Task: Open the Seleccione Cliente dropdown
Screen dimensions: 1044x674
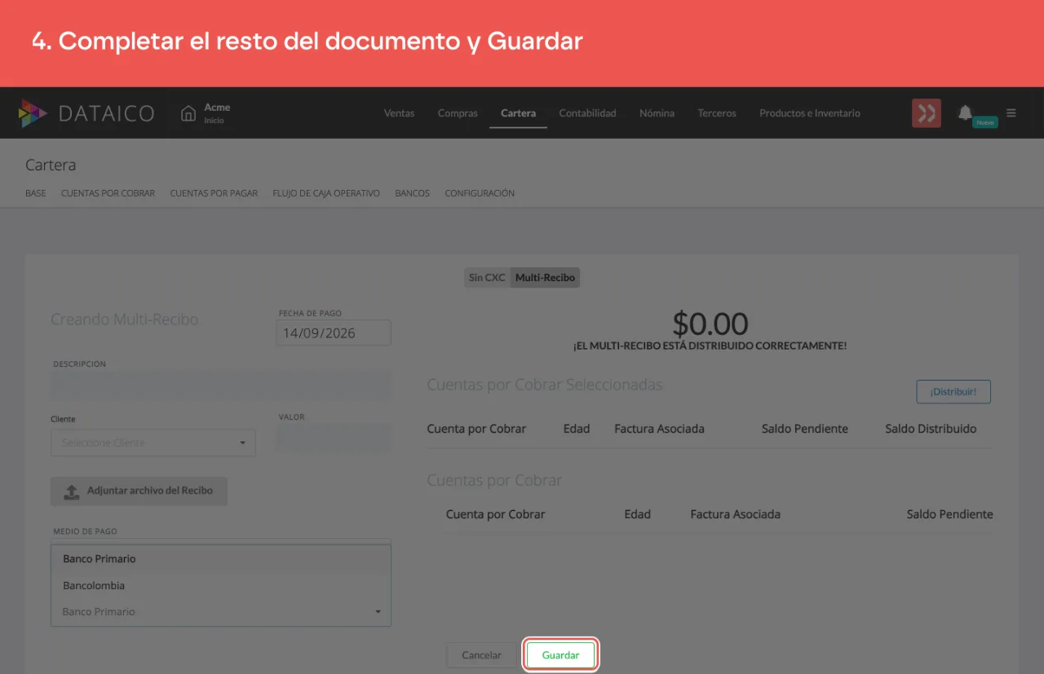Action: click(153, 443)
